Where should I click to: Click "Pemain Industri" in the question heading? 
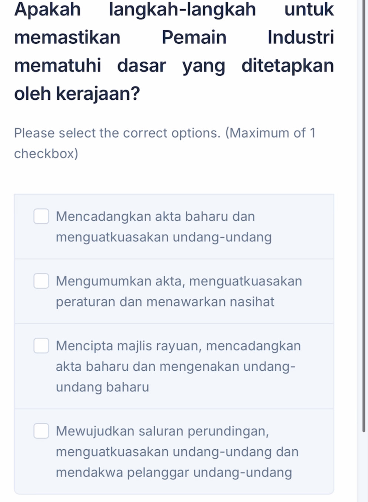(247, 37)
